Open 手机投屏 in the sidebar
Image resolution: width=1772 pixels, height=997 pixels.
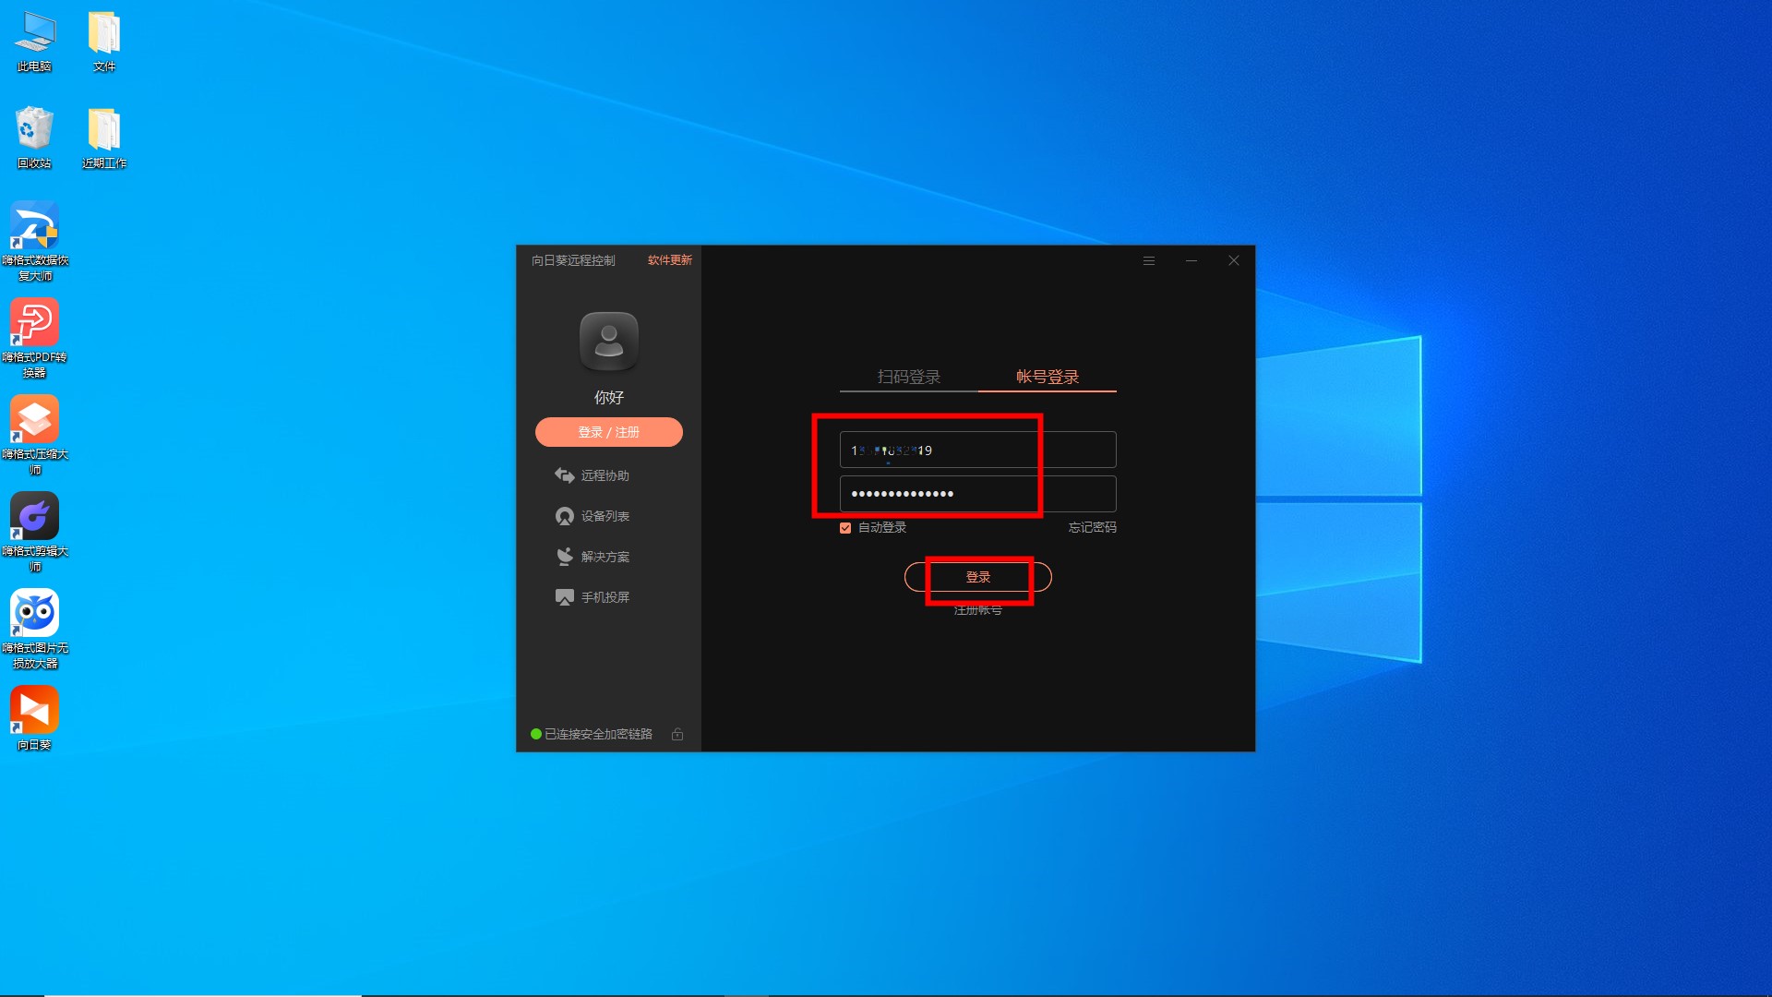tap(592, 597)
